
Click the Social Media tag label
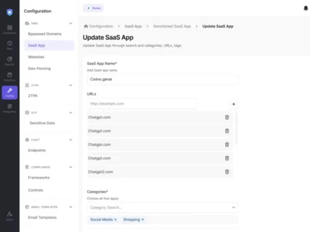(102, 220)
